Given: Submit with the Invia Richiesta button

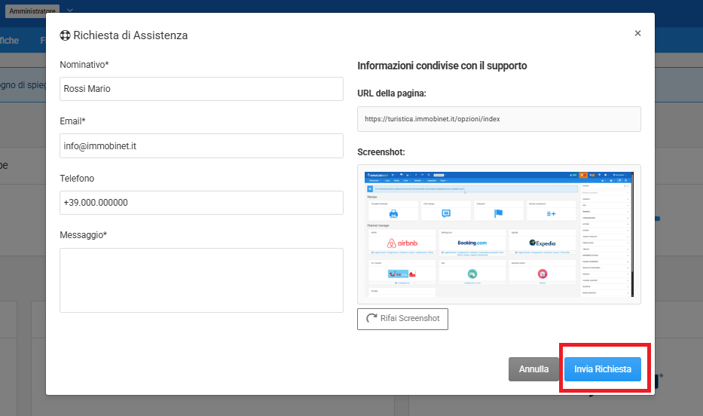Looking at the screenshot, I should point(602,369).
